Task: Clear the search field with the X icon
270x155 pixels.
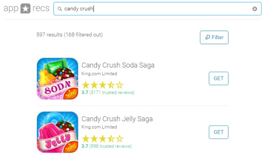Action: pyautogui.click(x=255, y=9)
